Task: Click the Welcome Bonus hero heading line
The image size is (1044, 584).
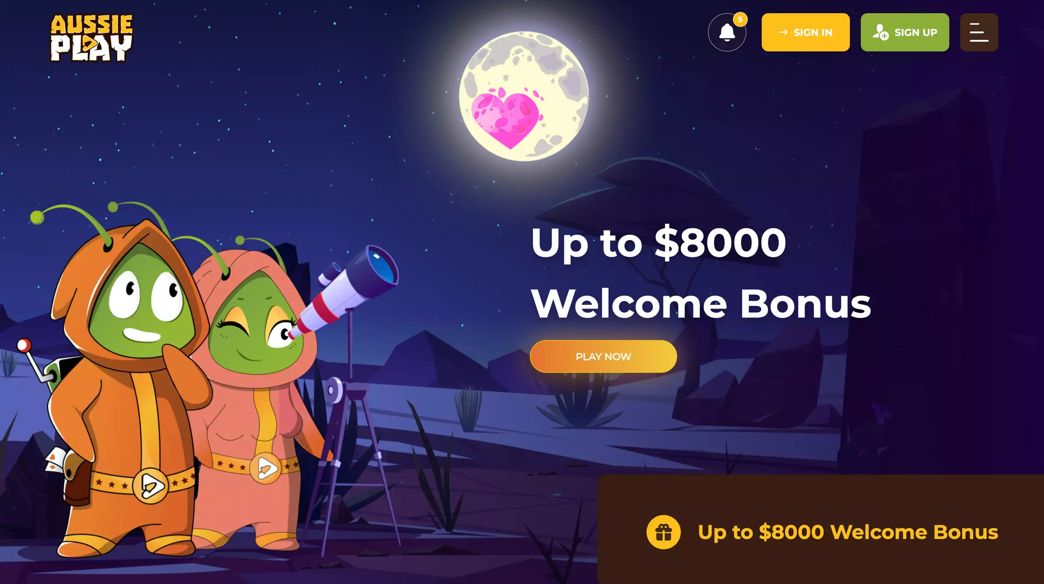Action: click(701, 304)
